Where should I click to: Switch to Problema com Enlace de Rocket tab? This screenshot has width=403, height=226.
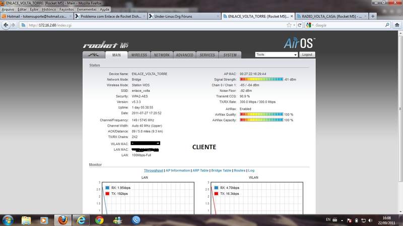tap(110, 16)
